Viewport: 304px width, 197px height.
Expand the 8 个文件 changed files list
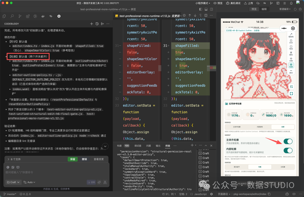14,159
